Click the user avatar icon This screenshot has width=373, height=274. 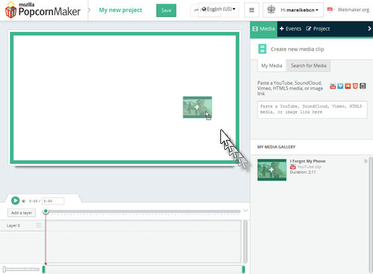(x=271, y=10)
